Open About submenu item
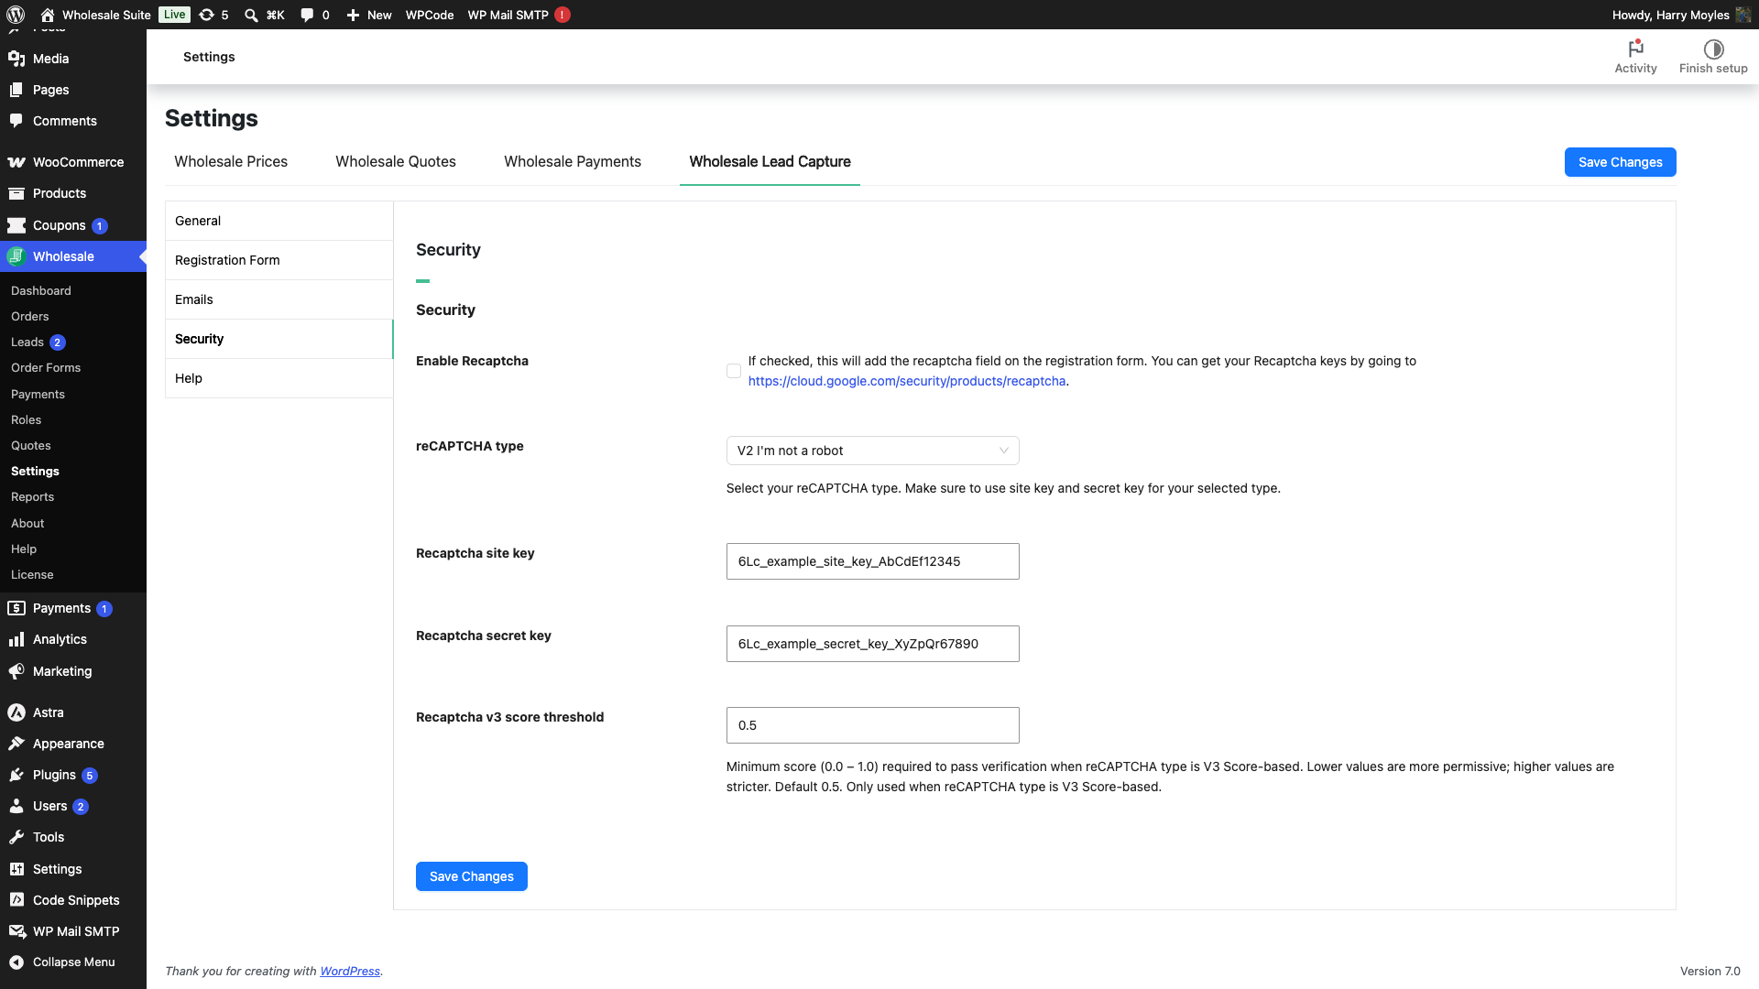1759x989 pixels. (x=27, y=523)
